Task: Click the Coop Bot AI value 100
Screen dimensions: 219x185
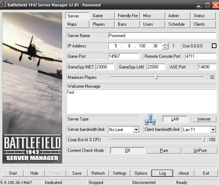Action: (212, 140)
